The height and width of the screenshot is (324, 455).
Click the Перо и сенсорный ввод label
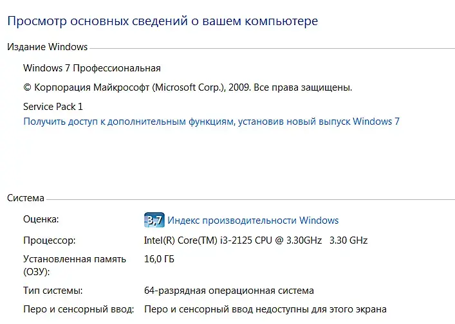coord(79,309)
